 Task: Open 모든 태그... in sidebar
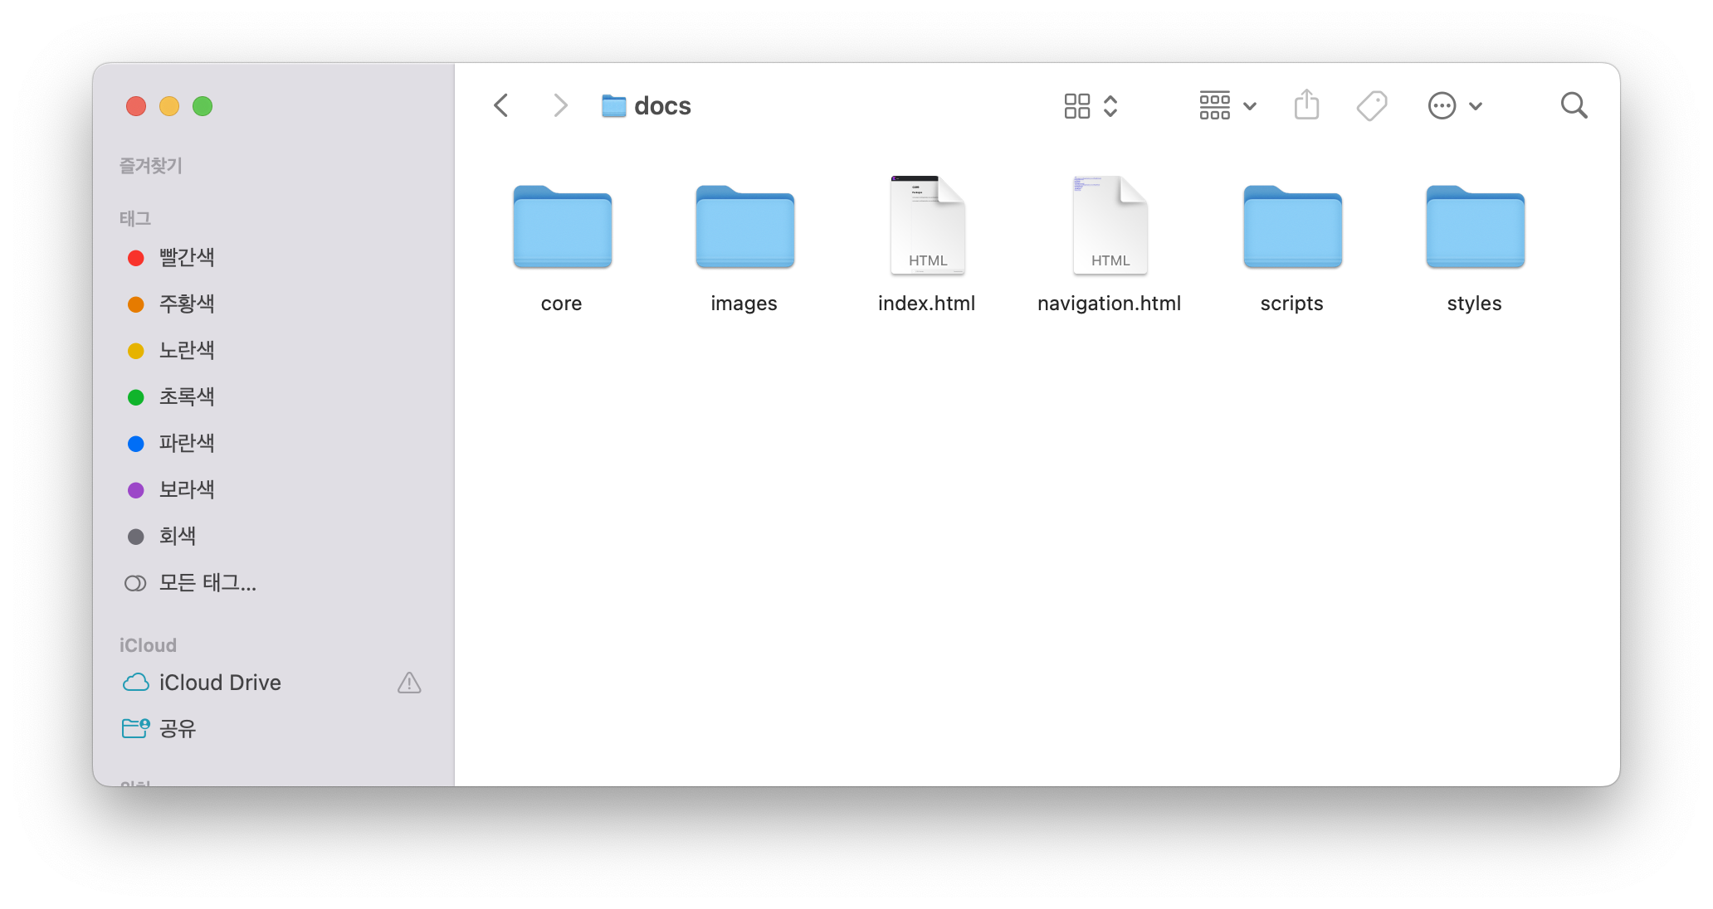point(207,583)
